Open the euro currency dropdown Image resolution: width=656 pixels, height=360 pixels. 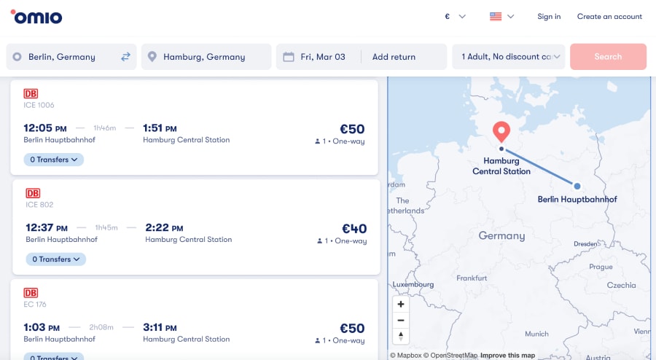[455, 17]
